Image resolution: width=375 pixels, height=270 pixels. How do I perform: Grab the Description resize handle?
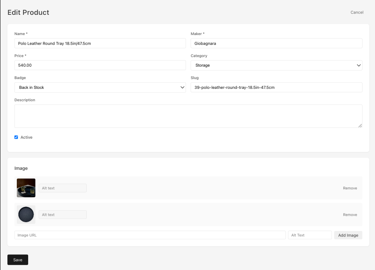pos(360,126)
